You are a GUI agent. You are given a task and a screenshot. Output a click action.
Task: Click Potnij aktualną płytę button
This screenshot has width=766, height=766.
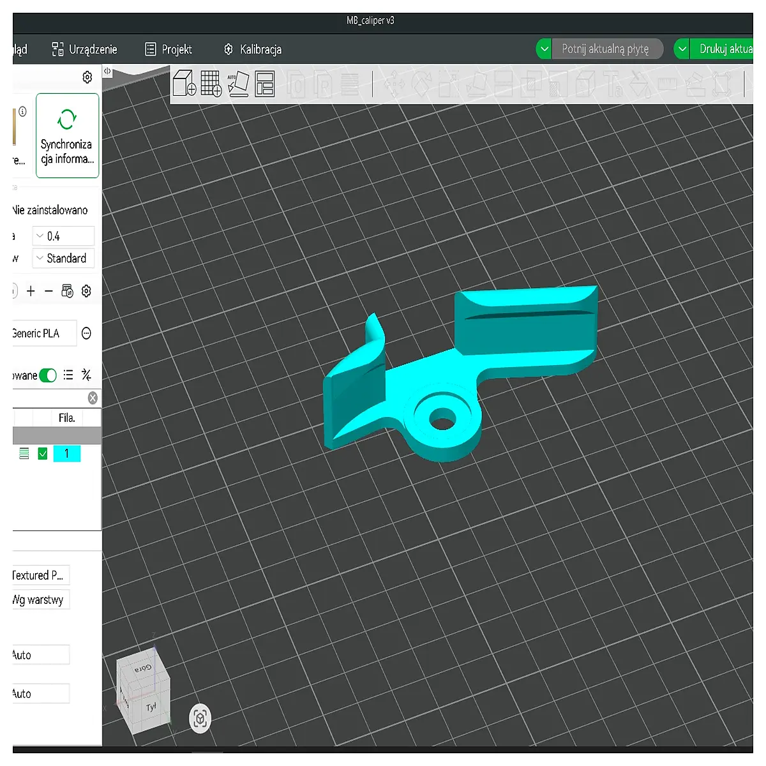point(607,49)
